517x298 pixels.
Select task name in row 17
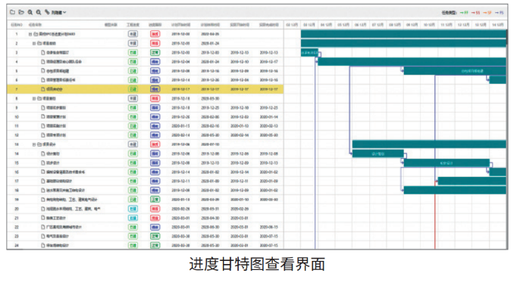point(59,181)
